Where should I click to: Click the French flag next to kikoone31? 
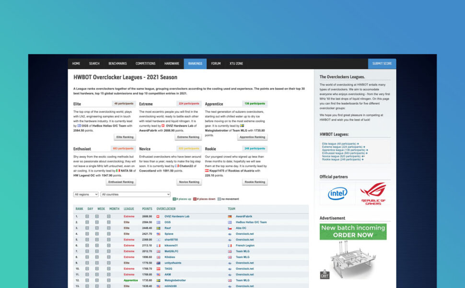pyautogui.click(x=158, y=246)
